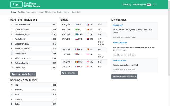
Task: Open the Regeln navigation item
Action: coord(67,12)
